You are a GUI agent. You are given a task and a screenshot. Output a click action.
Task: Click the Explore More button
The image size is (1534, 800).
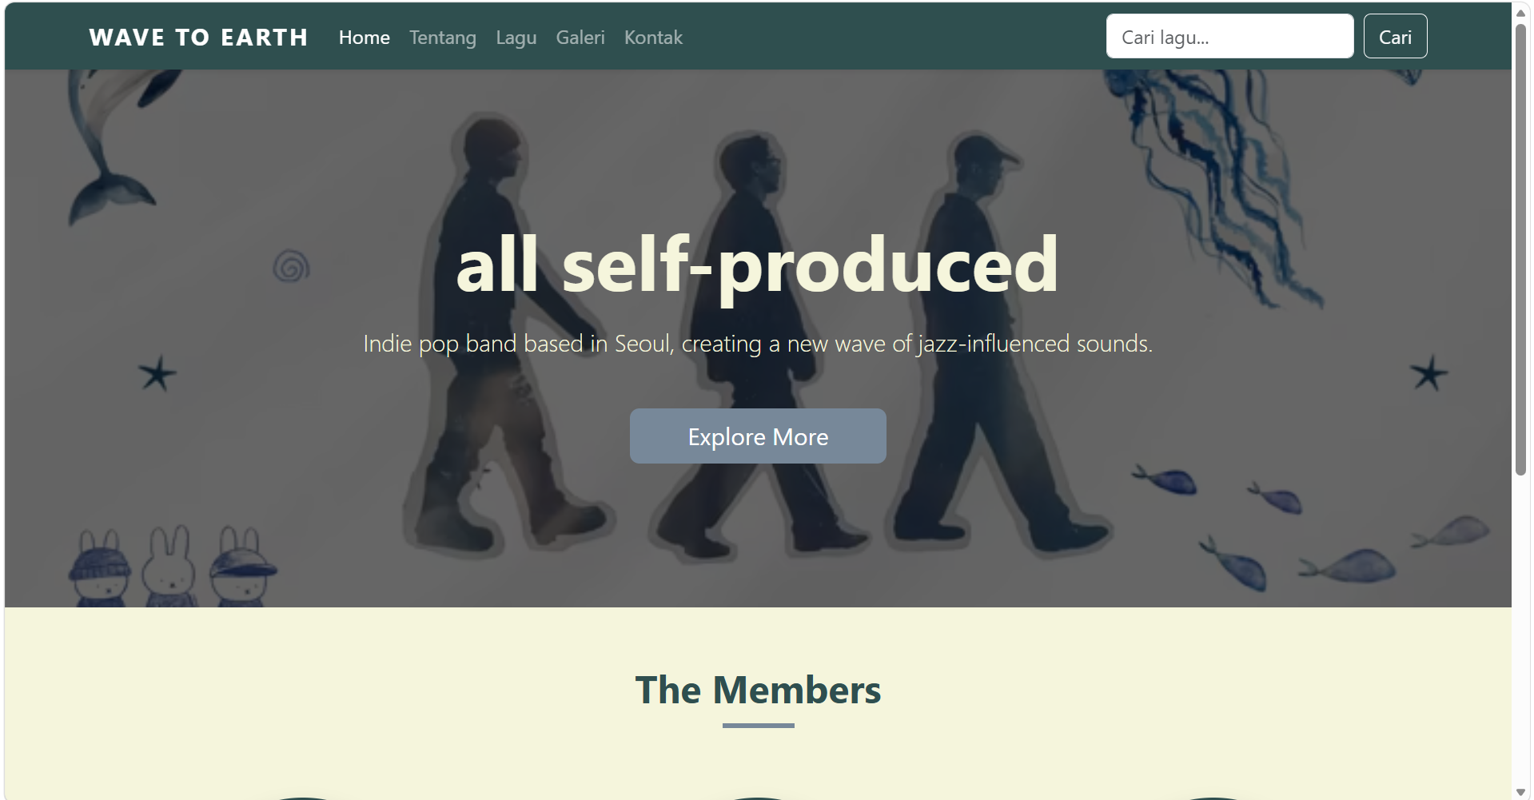(758, 436)
